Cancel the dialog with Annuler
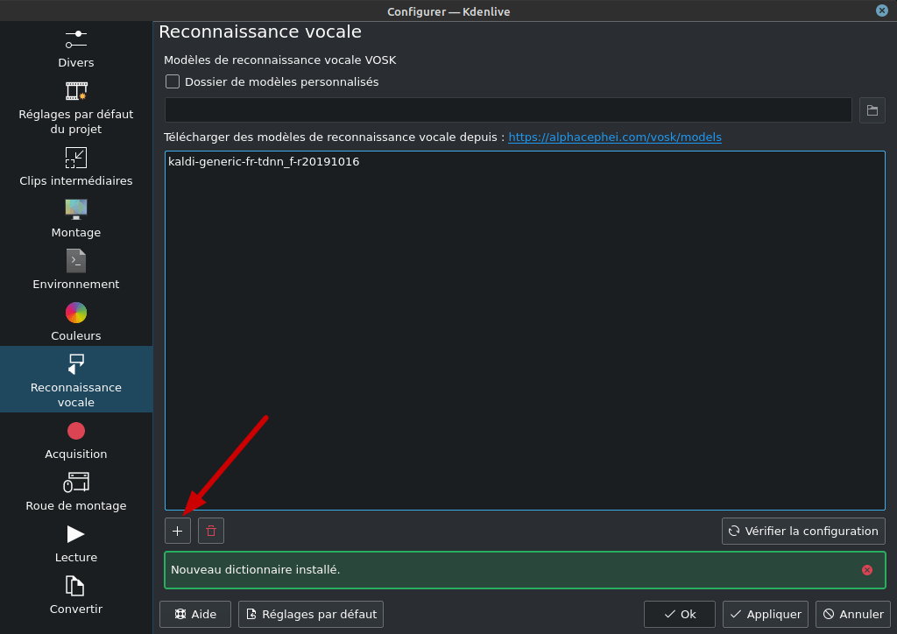 tap(853, 615)
